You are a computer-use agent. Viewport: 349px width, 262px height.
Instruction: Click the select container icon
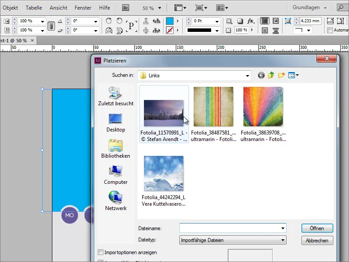tap(146, 21)
